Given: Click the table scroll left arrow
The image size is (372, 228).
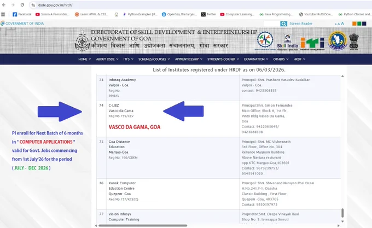Looking at the screenshot, I should [x=96, y=226].
